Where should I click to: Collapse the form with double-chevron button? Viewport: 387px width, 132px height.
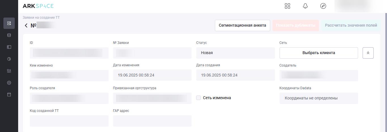(x=368, y=53)
